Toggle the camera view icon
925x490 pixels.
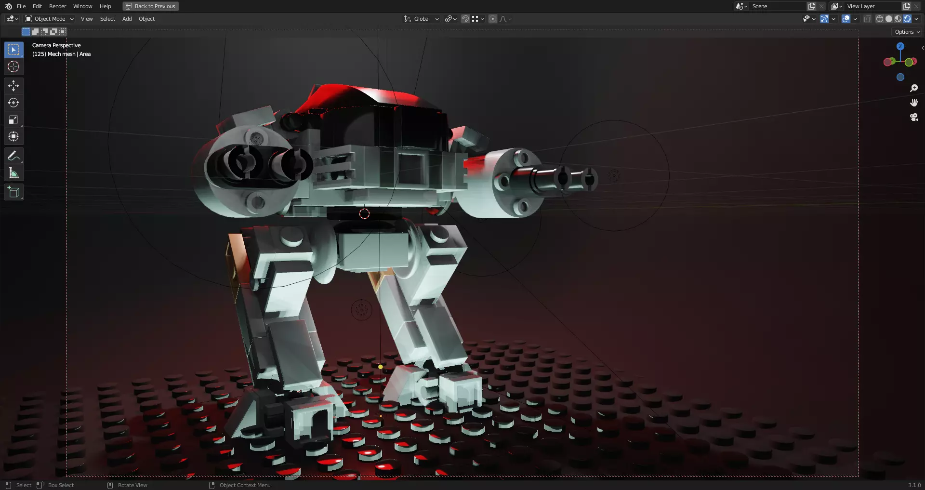click(x=914, y=117)
